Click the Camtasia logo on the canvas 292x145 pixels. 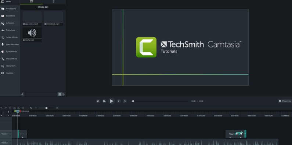(x=146, y=47)
